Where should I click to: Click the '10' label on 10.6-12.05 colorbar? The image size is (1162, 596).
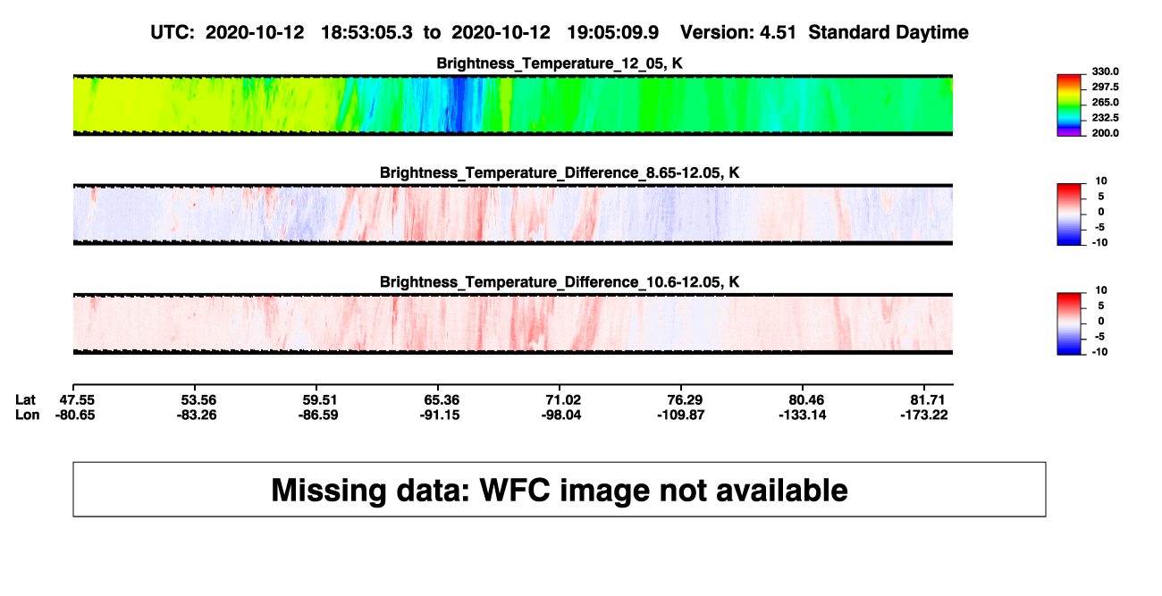click(1102, 290)
